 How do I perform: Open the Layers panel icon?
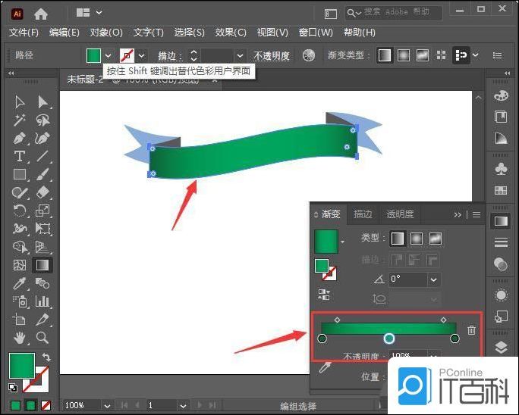(501, 346)
